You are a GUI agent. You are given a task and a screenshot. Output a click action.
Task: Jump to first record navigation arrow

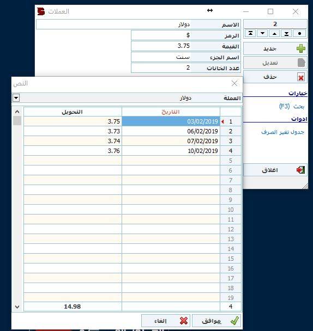(x=250, y=33)
